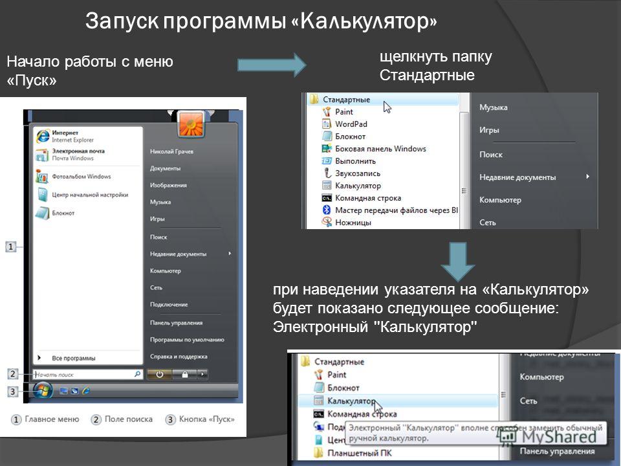Image resolution: width=621 pixels, height=466 pixels.
Task: Open Поиск in the full Start menu screenshot
Action: click(x=158, y=237)
